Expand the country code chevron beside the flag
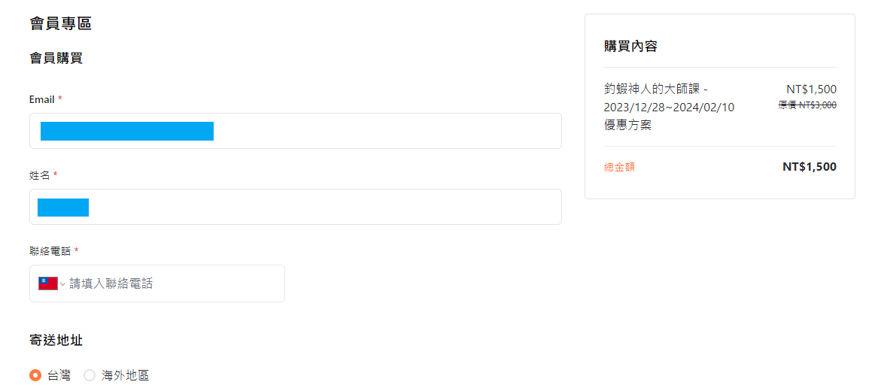This screenshot has height=391, width=884. [x=62, y=284]
